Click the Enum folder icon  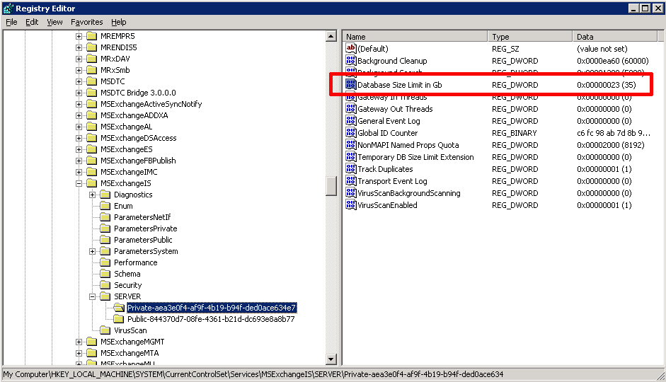click(105, 206)
